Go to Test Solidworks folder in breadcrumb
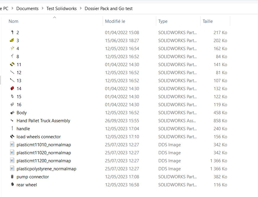 click(x=62, y=9)
